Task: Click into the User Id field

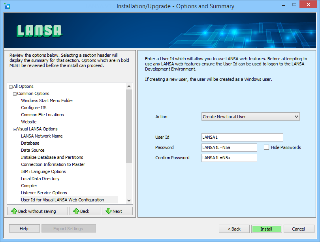Action: [x=242, y=138]
